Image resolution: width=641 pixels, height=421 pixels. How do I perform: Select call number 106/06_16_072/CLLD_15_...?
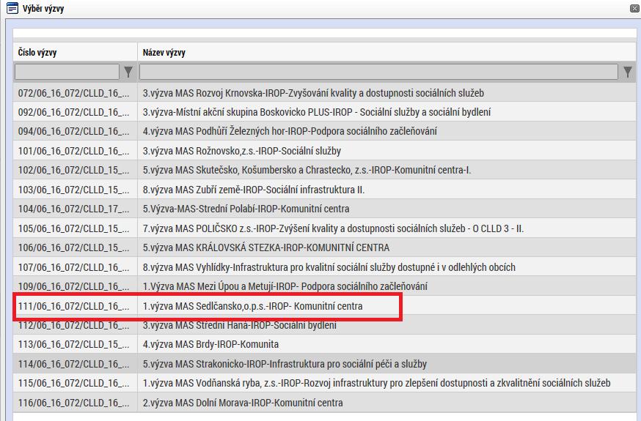[73, 247]
